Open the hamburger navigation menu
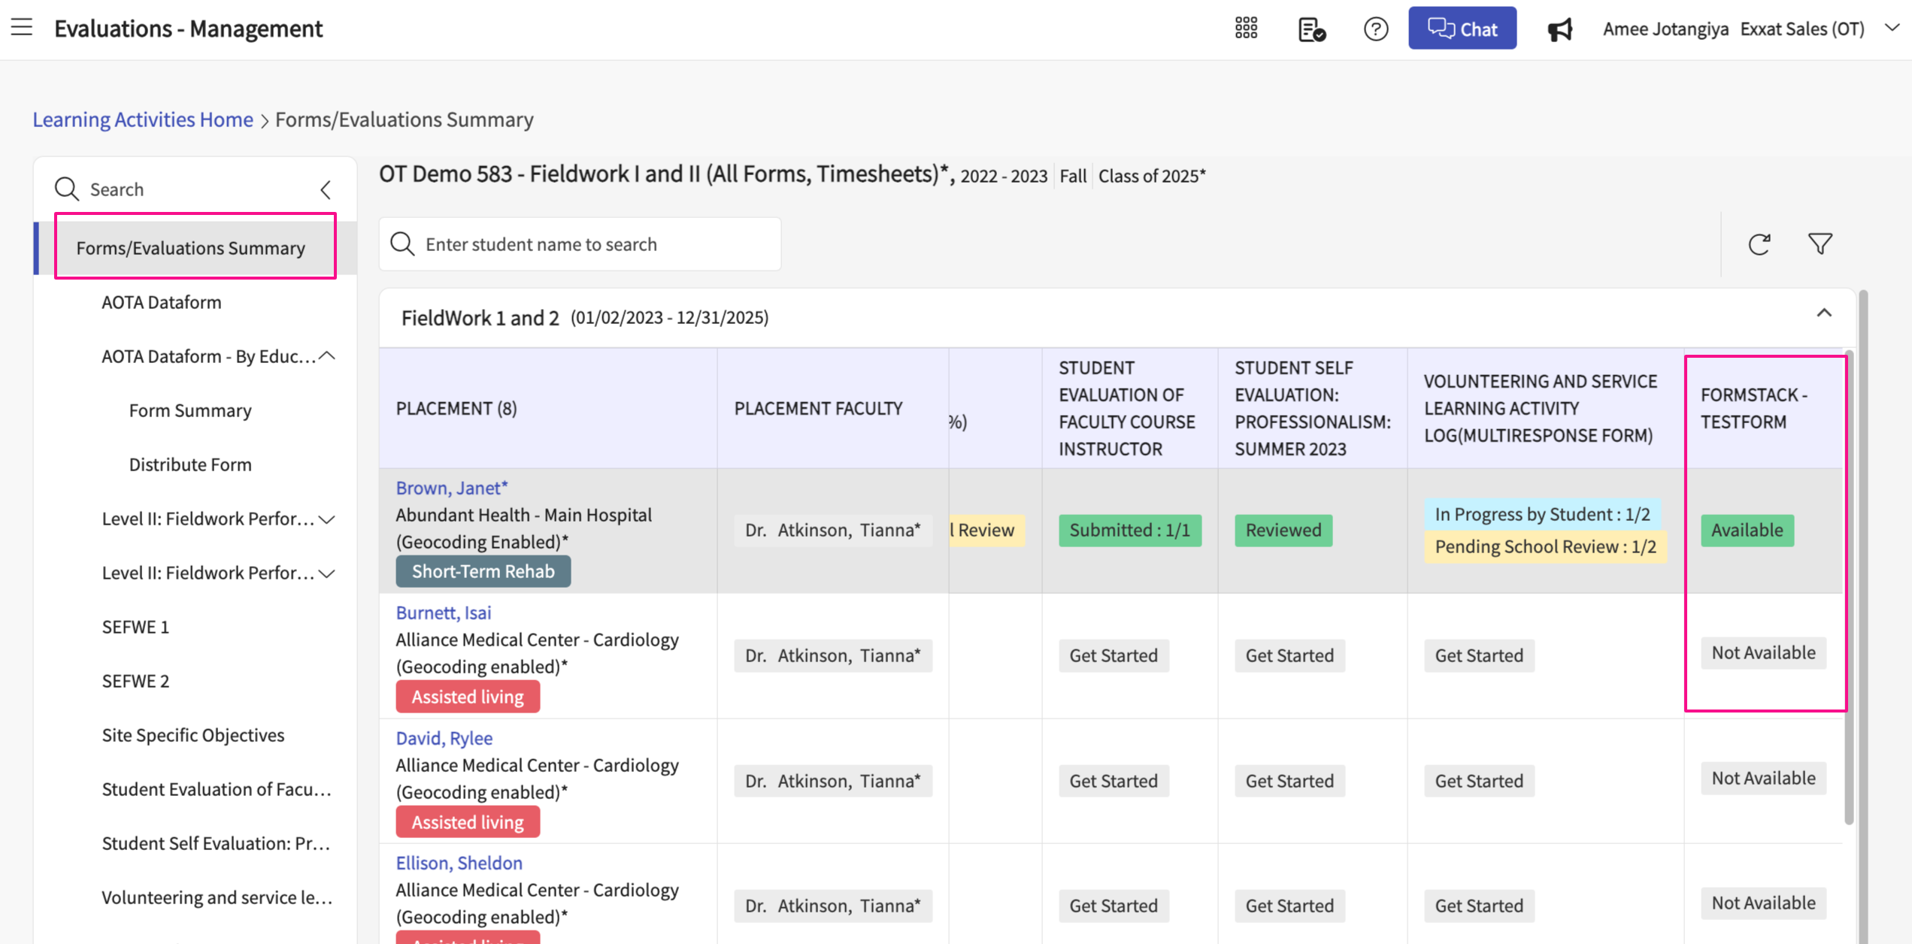This screenshot has height=944, width=1912. [x=22, y=28]
